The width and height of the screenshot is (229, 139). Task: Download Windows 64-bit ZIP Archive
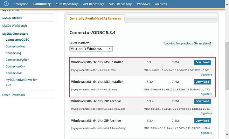[202, 121]
